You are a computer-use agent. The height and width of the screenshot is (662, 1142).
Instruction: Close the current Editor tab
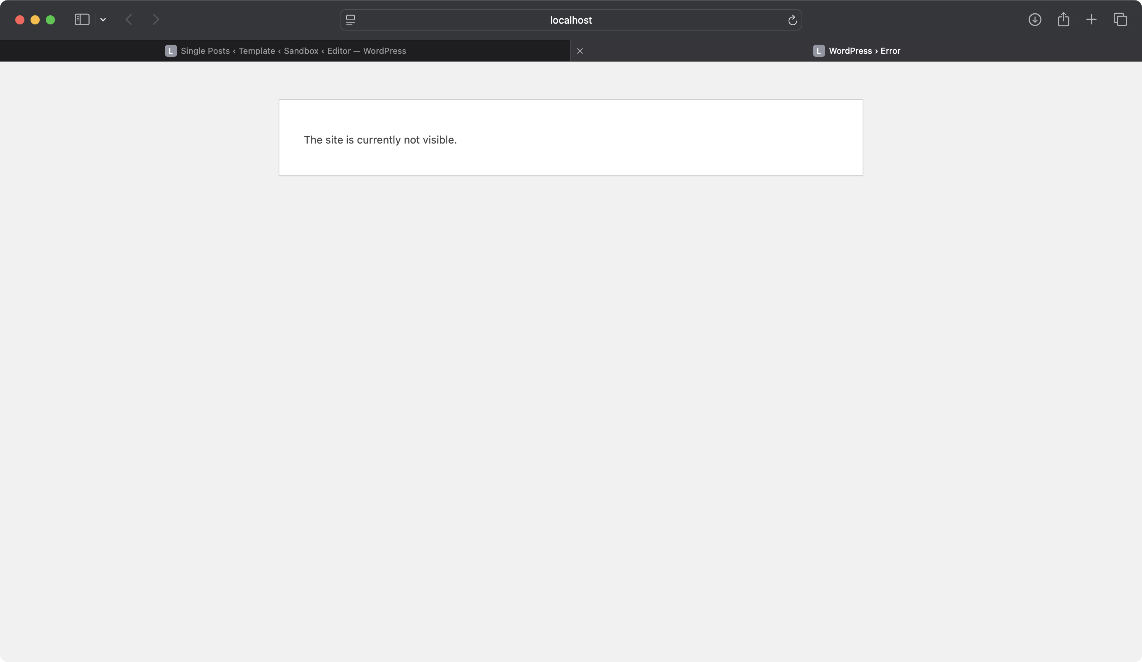(580, 50)
